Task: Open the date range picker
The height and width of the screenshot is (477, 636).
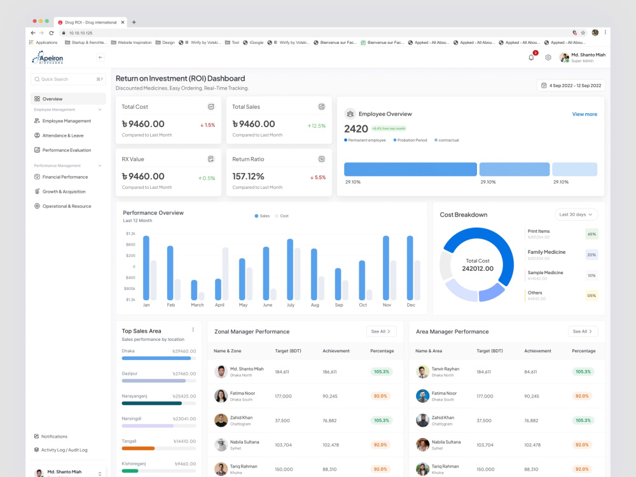Action: coord(571,86)
